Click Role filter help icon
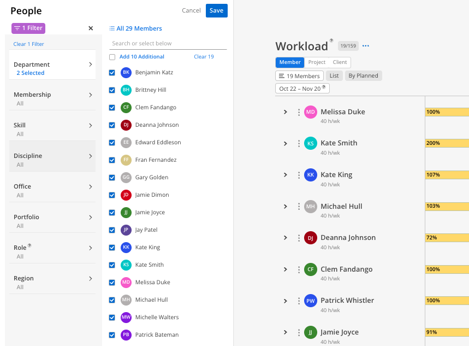Image resolution: width=469 pixels, height=346 pixels. coord(29,245)
